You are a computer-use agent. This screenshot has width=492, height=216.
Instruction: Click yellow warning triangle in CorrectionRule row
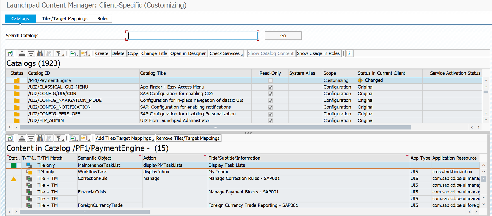(13, 179)
